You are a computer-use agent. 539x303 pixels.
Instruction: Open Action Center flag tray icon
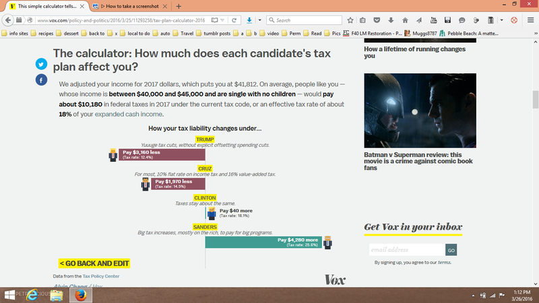tap(502, 296)
